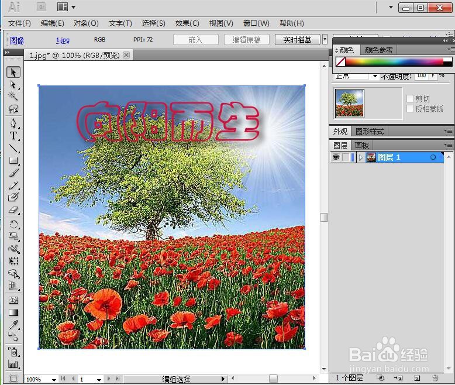Select the Eraser tool

click(13, 210)
